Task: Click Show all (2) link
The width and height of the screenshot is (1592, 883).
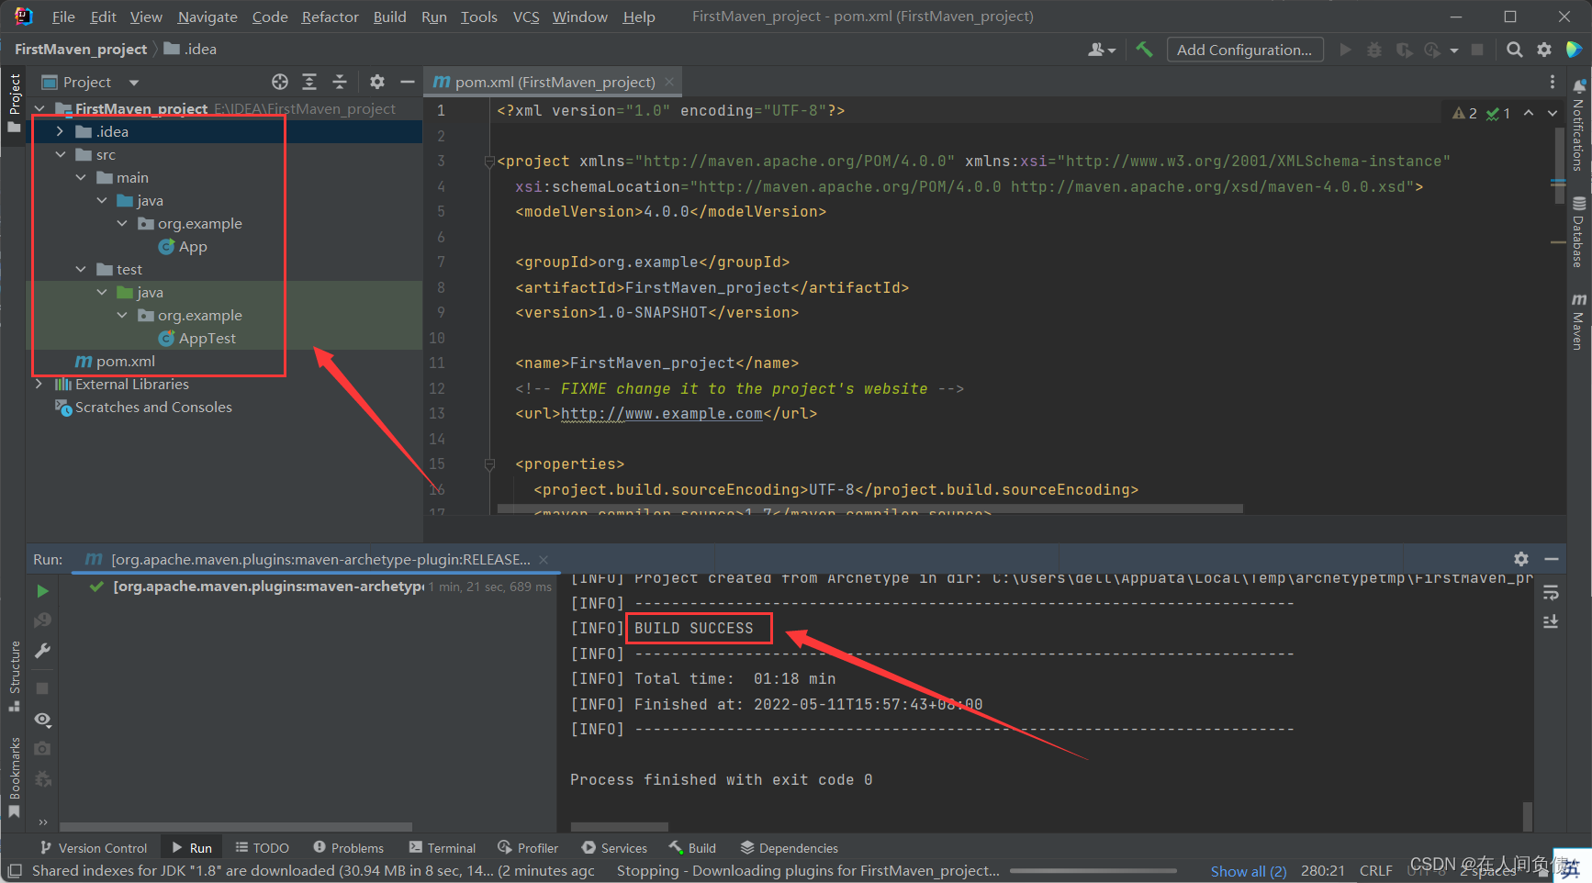Action: [1248, 871]
